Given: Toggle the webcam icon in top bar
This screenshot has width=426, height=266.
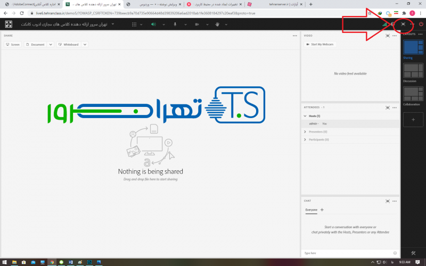Looking at the screenshot, I should (x=196, y=24).
